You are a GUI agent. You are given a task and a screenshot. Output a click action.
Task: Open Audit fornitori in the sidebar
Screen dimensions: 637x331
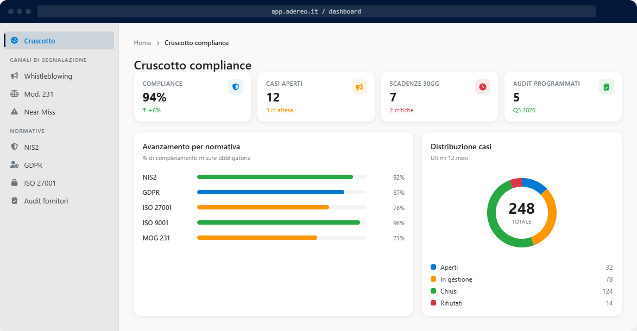coord(59,201)
